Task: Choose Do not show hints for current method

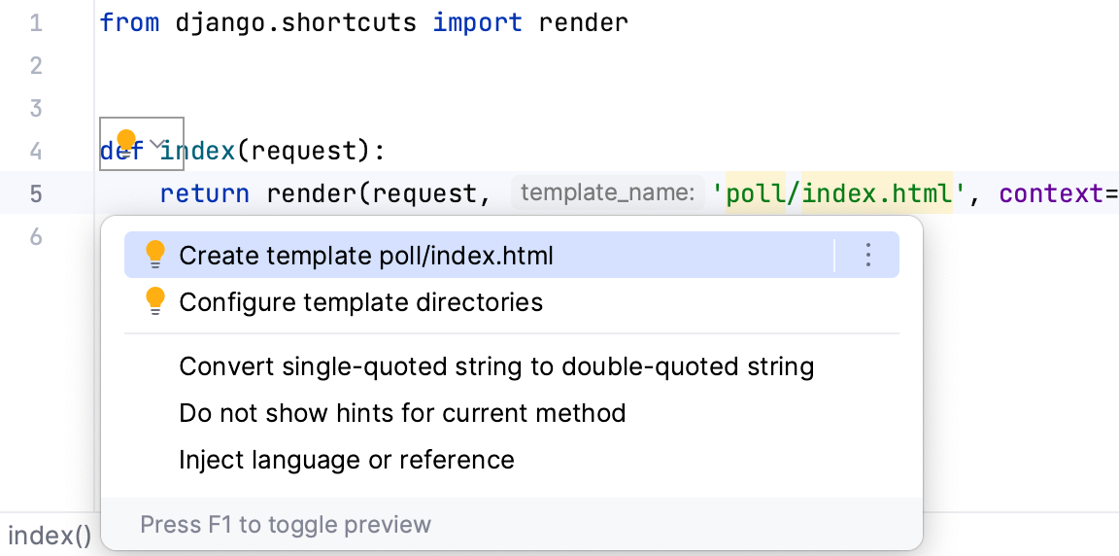Action: (402, 413)
